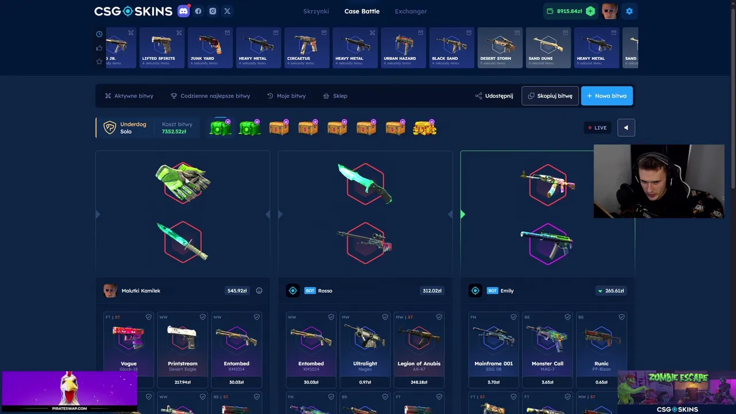Open the user avatar in the header

pos(609,11)
